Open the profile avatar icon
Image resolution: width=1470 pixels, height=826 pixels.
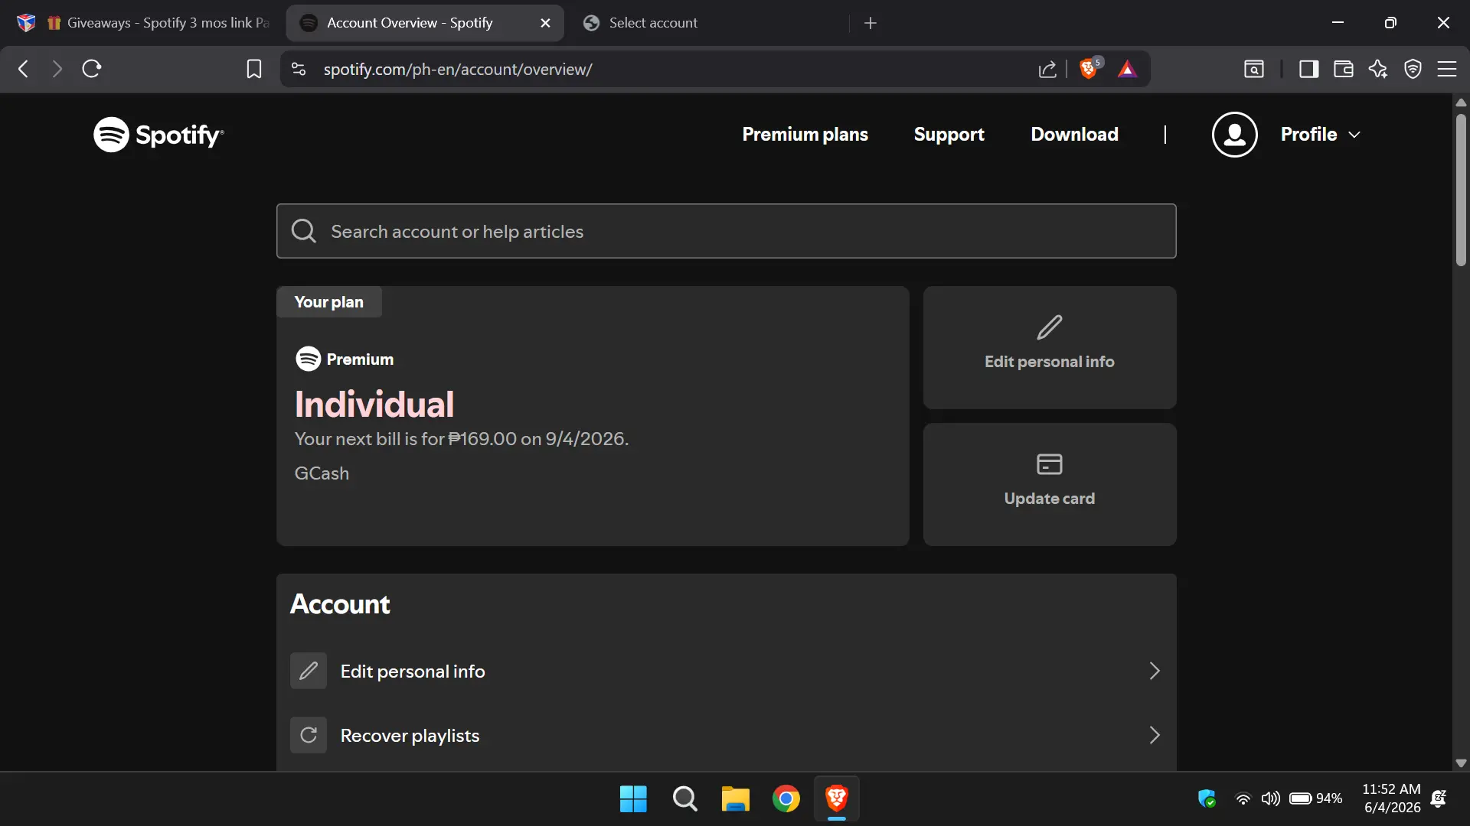(x=1234, y=135)
